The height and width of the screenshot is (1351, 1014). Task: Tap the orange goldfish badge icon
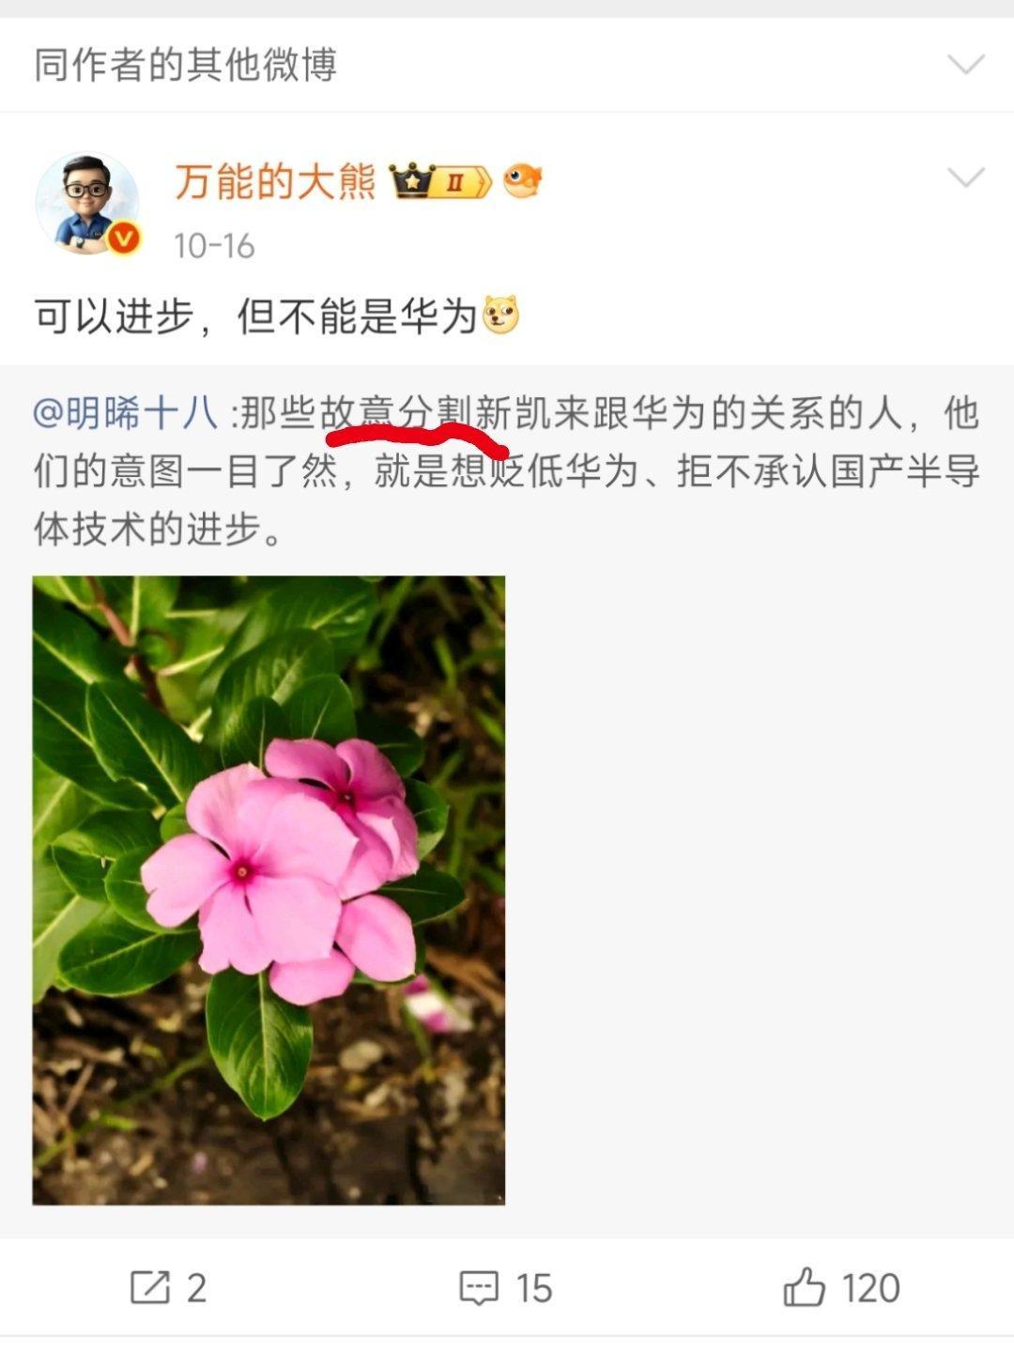[x=523, y=181]
